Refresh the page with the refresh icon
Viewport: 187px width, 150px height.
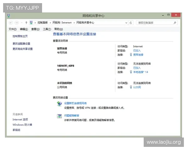point(131,23)
